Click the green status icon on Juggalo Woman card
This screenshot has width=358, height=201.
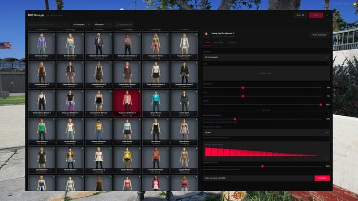pos(196,148)
